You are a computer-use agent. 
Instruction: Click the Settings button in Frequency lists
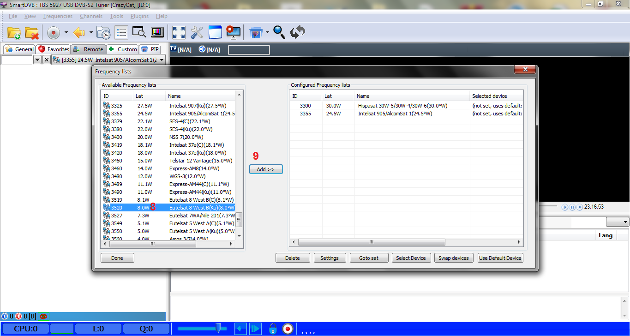[x=330, y=258]
